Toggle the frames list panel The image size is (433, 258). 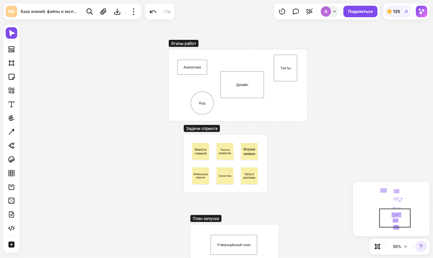(377, 247)
